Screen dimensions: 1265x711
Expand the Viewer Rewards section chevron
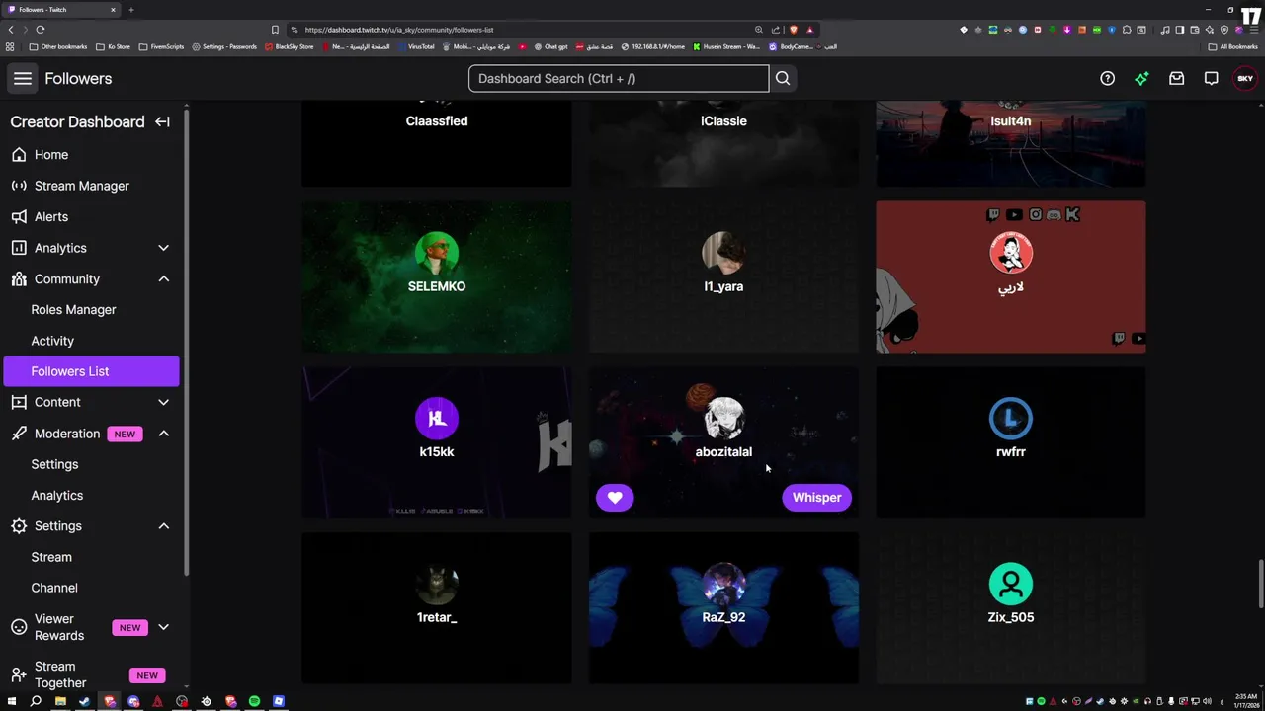point(164,627)
